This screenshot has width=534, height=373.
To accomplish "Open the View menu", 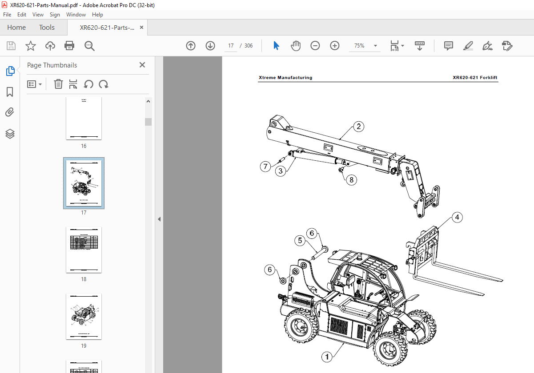I will [x=38, y=15].
